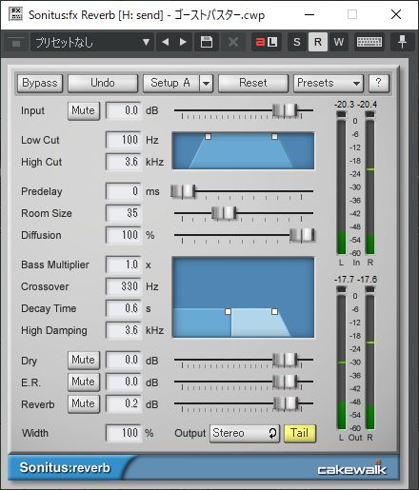
Task: Go to previous preset with left arrow
Action: tap(165, 42)
